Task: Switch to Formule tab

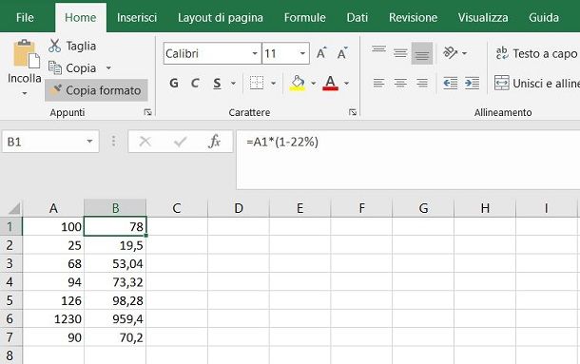Action: coord(305,17)
